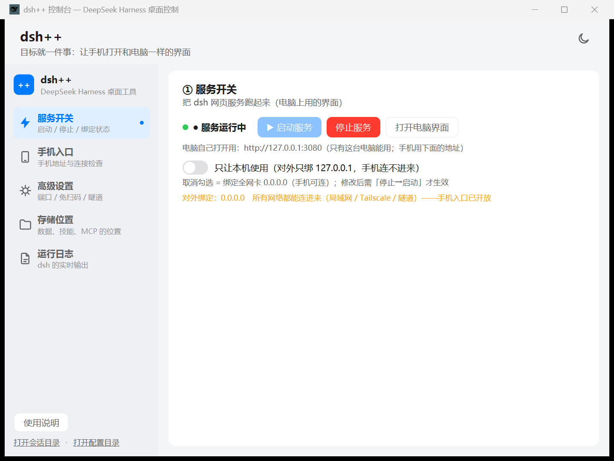Screen dimensions: 614x461
Task: Click the dsh++ app icon in title bar
Action: (x=14, y=9)
